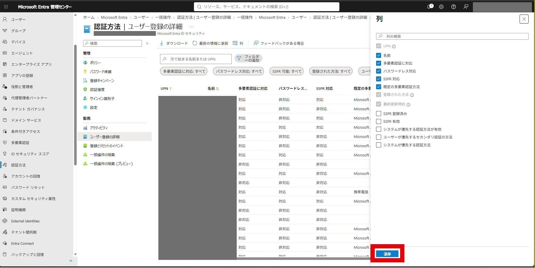Screen dimensions: 535x268
Task: Open the settings gear icon
Action: coord(441,7)
